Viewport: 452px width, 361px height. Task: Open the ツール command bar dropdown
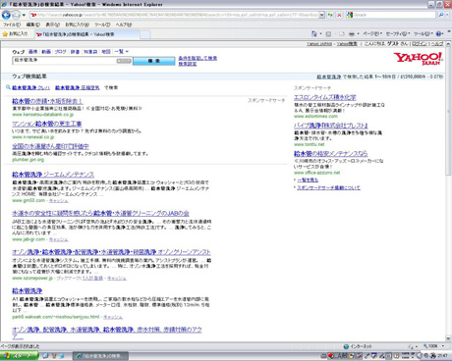tap(424, 33)
